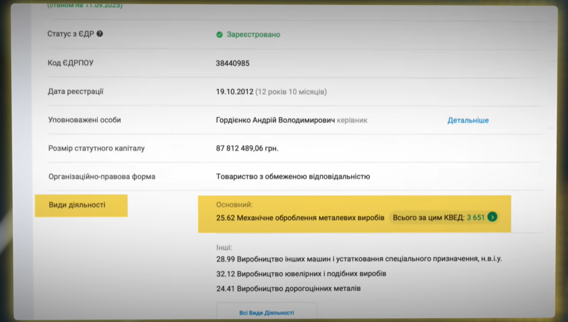This screenshot has width=568, height=322.
Task: Select the 28.99 Виробництво інших машин activity
Action: (359, 259)
